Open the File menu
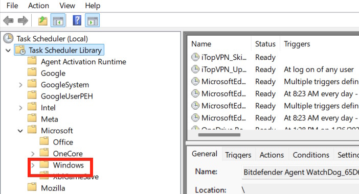The image size is (359, 194). tap(12, 6)
